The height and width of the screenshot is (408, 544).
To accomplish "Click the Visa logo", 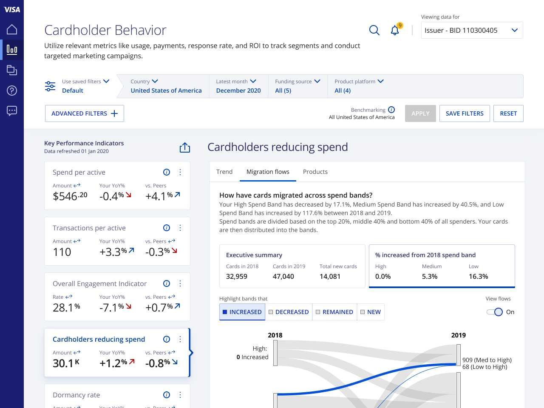I will click(12, 9).
